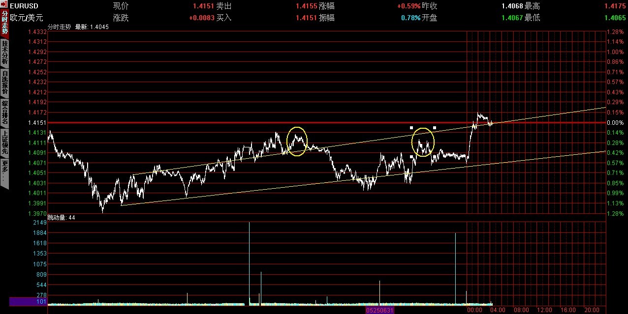Click the 04:00 time axis label

(498, 310)
